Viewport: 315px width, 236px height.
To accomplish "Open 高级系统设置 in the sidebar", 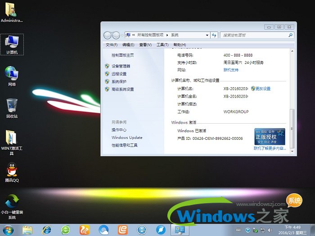I will pos(122,89).
